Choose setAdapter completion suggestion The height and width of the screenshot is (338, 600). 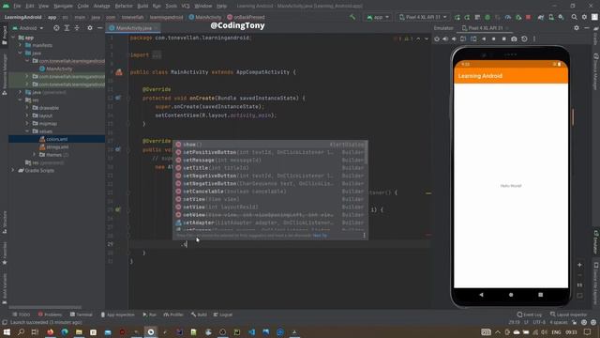tap(270, 223)
